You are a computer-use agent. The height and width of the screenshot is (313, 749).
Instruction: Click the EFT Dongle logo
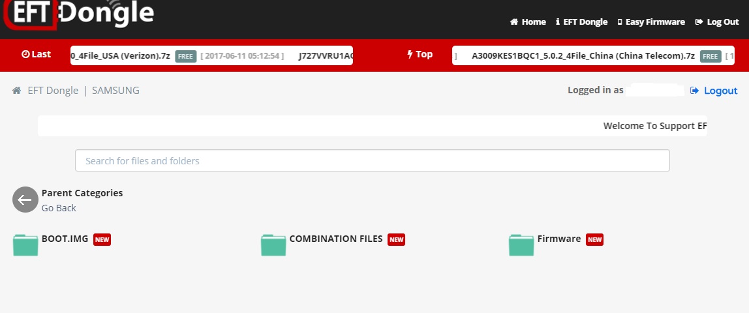(x=79, y=14)
